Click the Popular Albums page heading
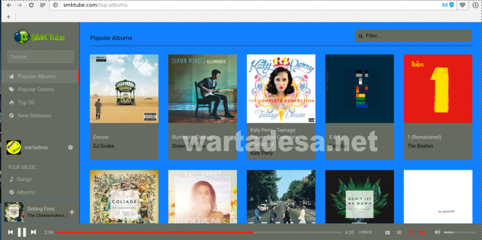Viewport: 482px width, 240px height. tap(111, 38)
